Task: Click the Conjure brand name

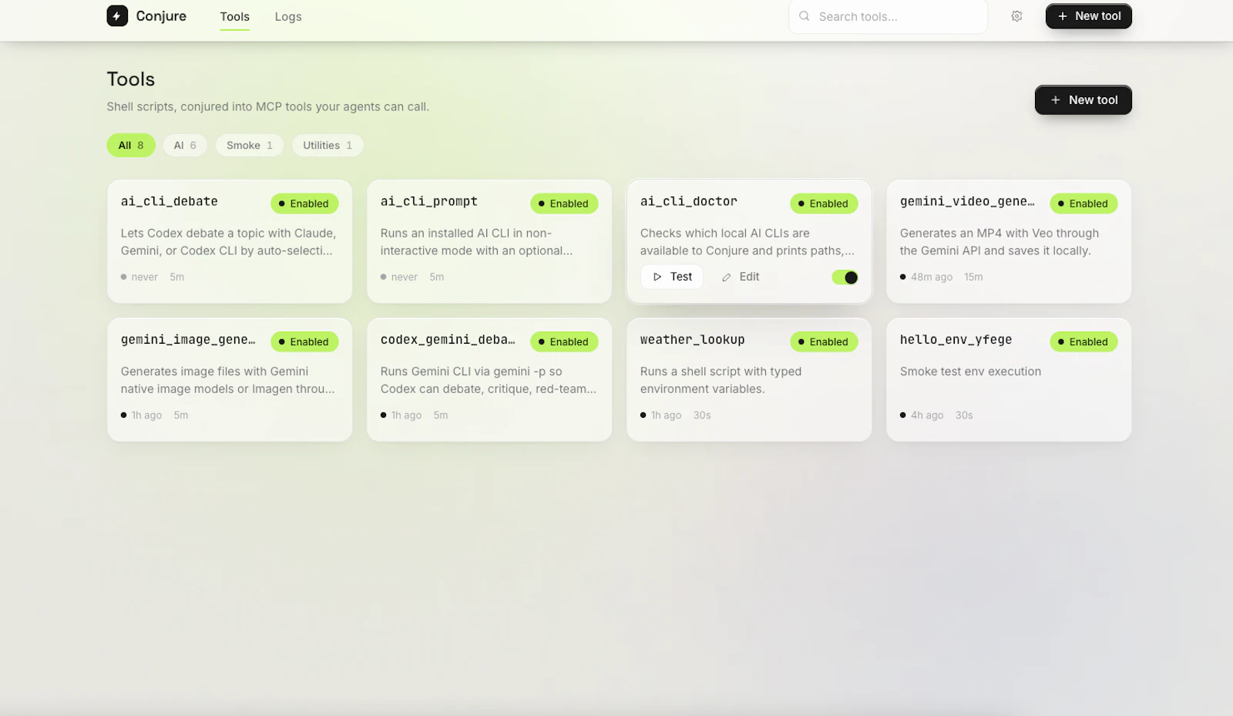Action: (161, 16)
